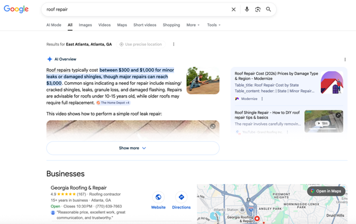Open AI Overview three-dot options menu

tap(345, 59)
